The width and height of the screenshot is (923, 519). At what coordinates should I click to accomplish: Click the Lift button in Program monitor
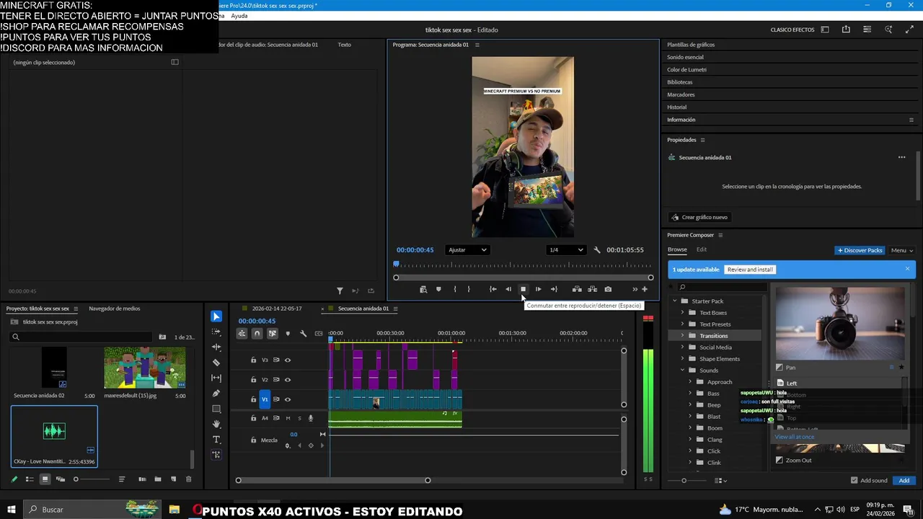point(577,289)
